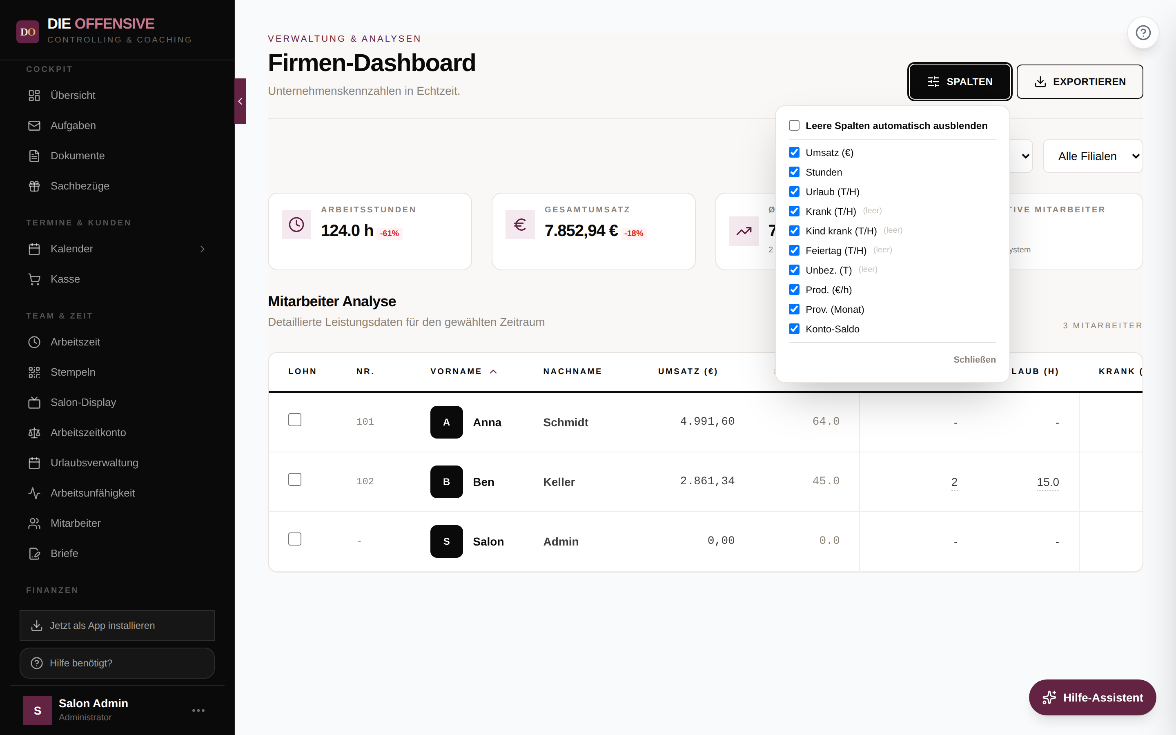Screen dimensions: 1176x735
Task: Uncheck the Prod. (€/h) column
Action: pyautogui.click(x=794, y=290)
